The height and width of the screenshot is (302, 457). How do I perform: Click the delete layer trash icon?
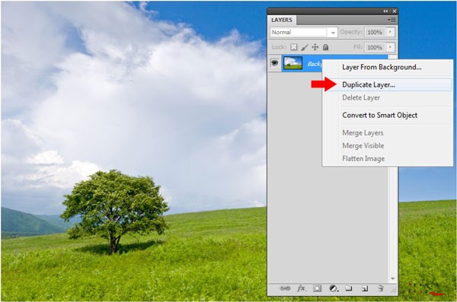380,288
